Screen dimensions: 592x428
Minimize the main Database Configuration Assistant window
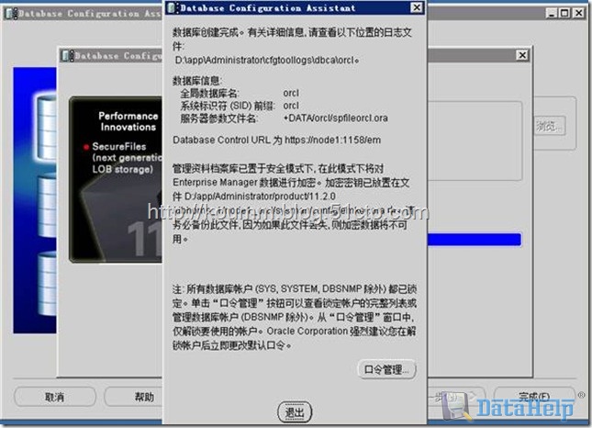552,13
